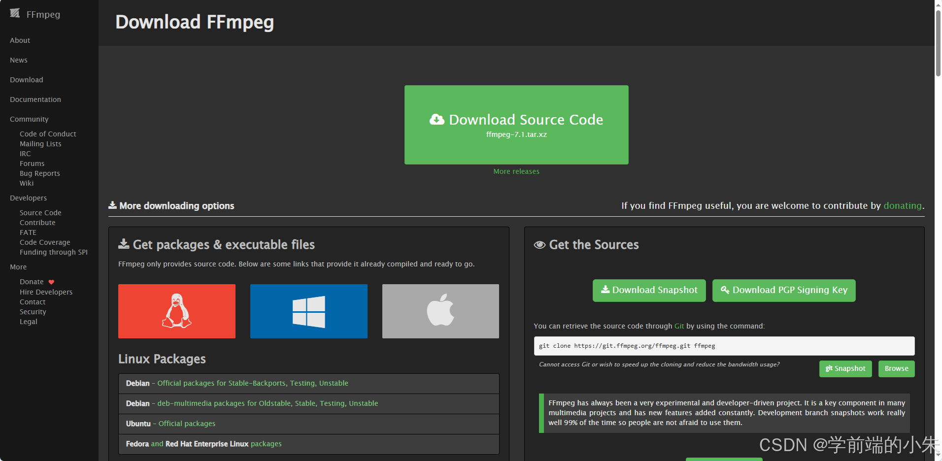
Task: Open the Developers section
Action: click(x=29, y=198)
